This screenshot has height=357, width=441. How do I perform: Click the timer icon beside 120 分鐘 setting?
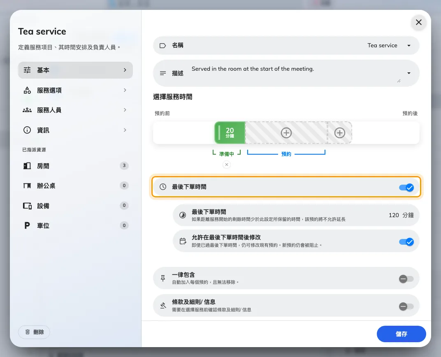pos(183,216)
